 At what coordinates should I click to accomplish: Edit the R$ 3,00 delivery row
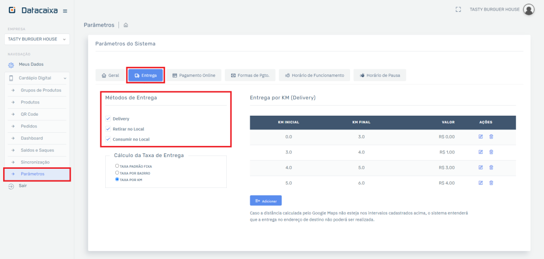tap(480, 168)
